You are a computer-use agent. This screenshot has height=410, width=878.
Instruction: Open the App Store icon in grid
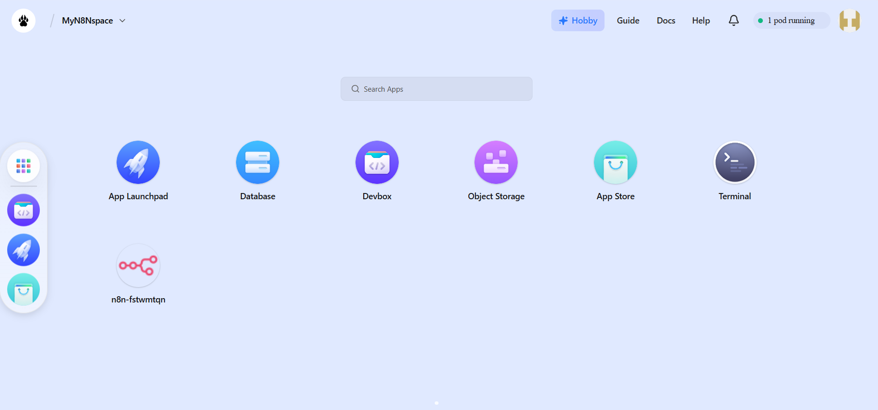click(616, 162)
